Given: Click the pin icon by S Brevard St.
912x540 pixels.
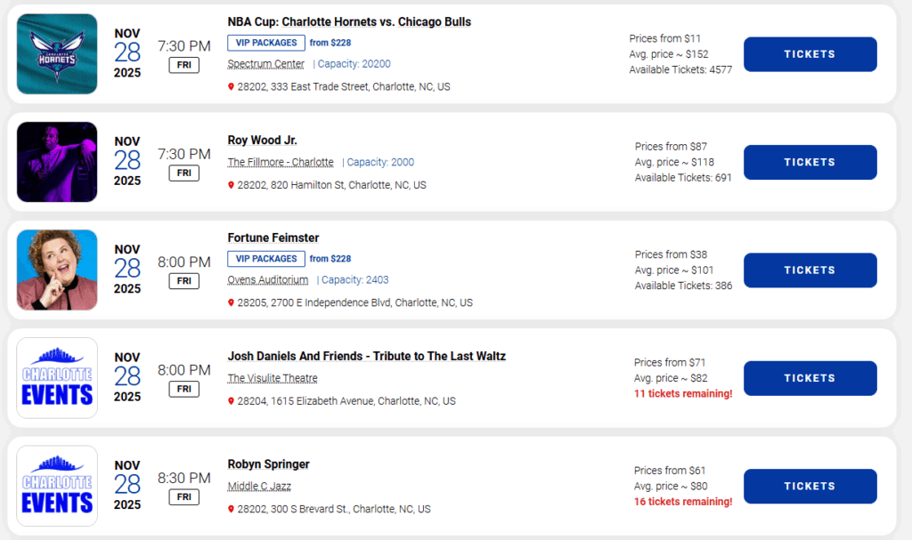Looking at the screenshot, I should (231, 510).
